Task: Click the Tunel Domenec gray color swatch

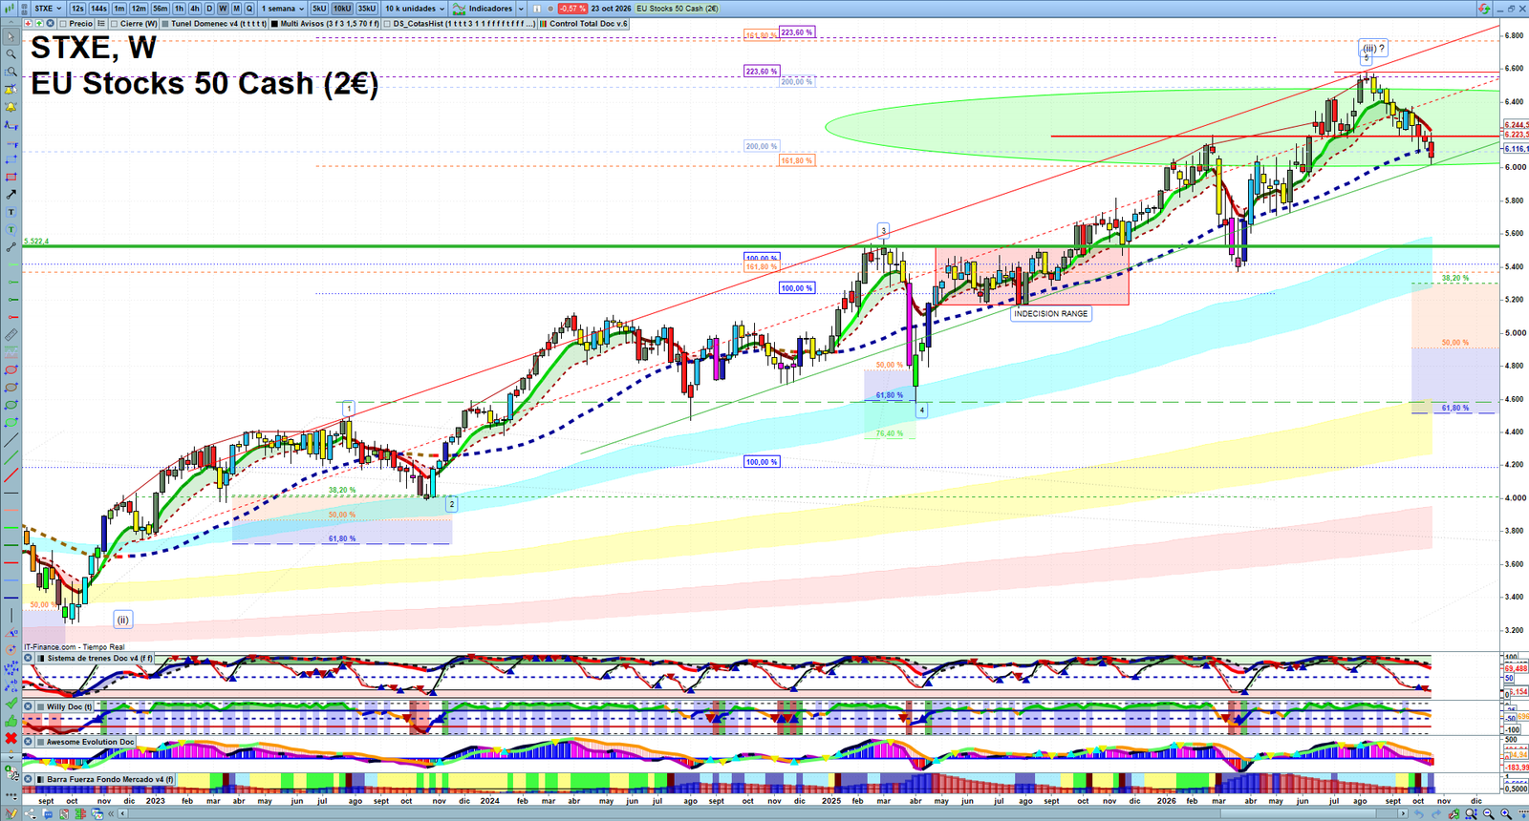Action: (165, 24)
